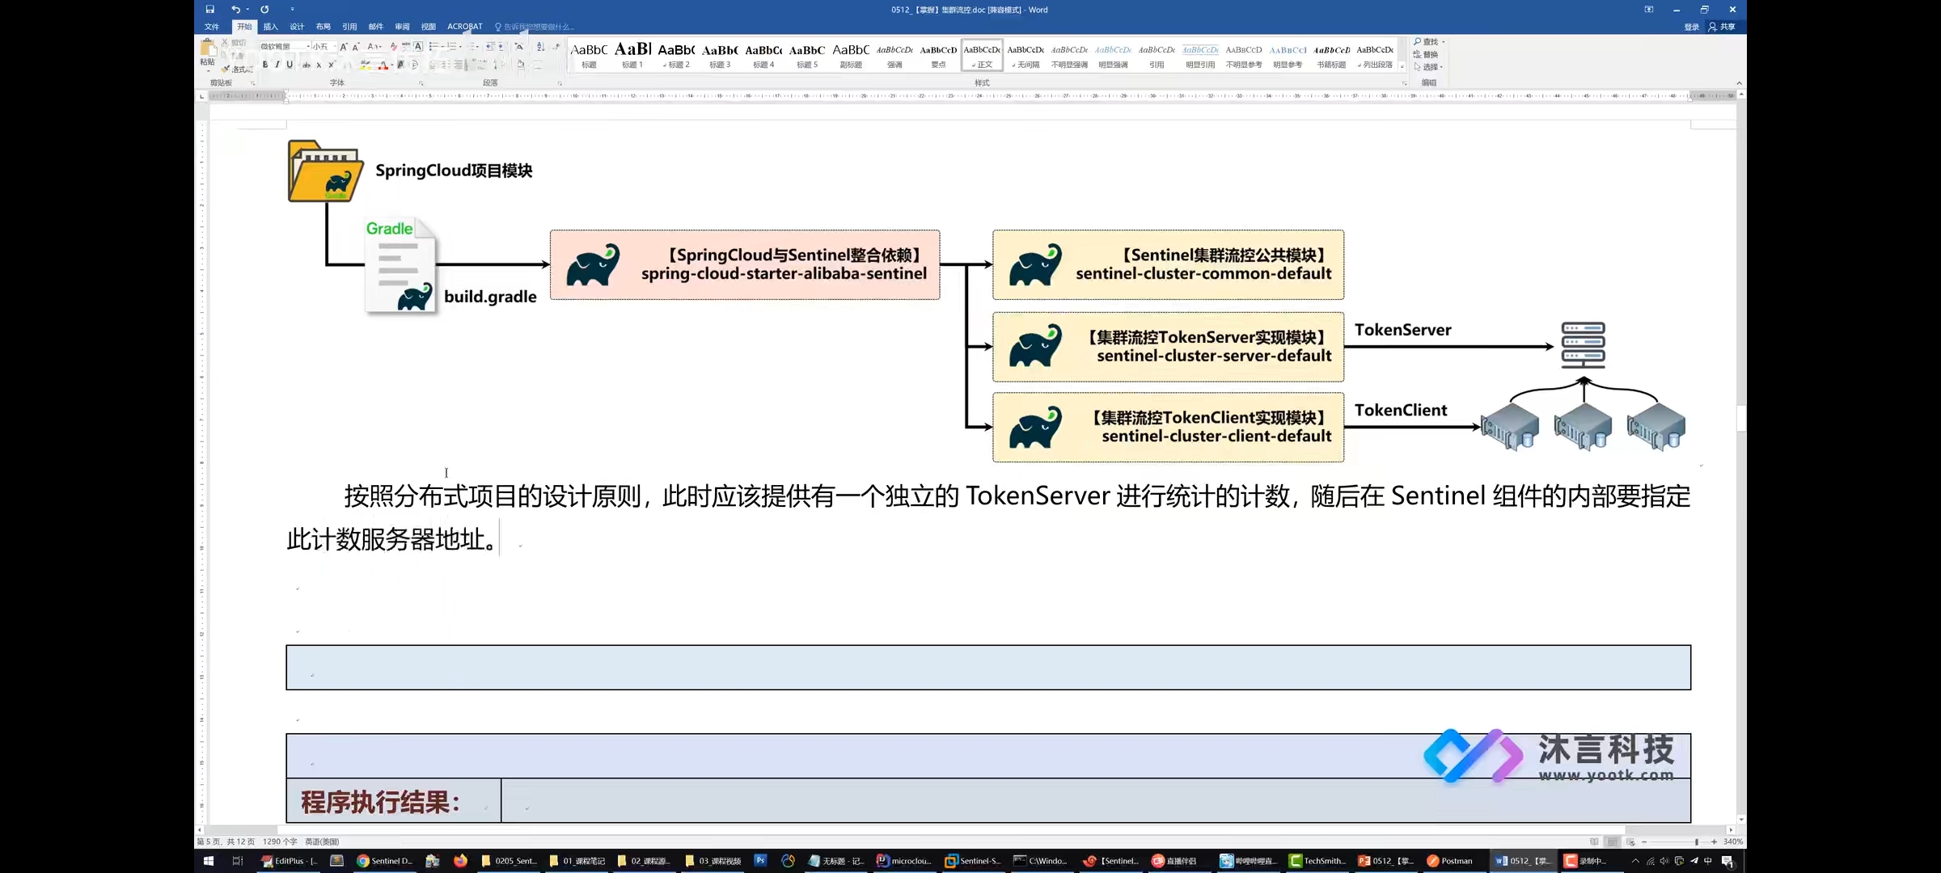1941x873 pixels.
Task: Open the font name dropdown 微软雅黑
Action: click(309, 47)
